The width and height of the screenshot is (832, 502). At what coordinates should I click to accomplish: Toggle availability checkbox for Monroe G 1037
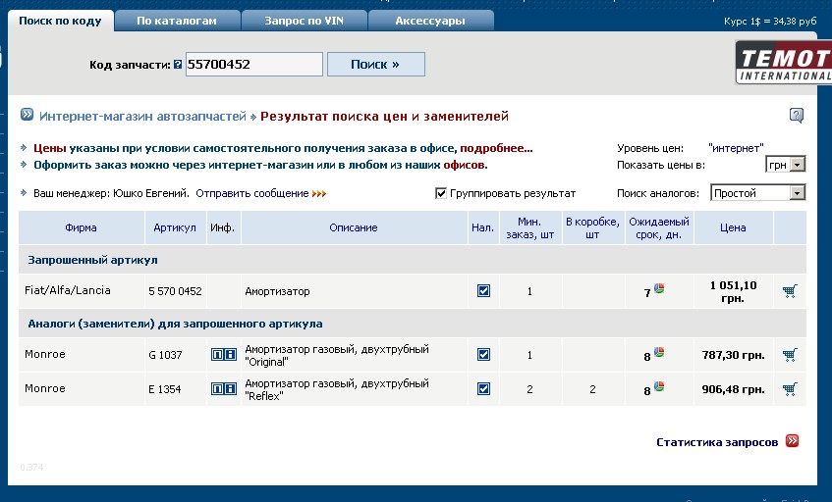[483, 355]
